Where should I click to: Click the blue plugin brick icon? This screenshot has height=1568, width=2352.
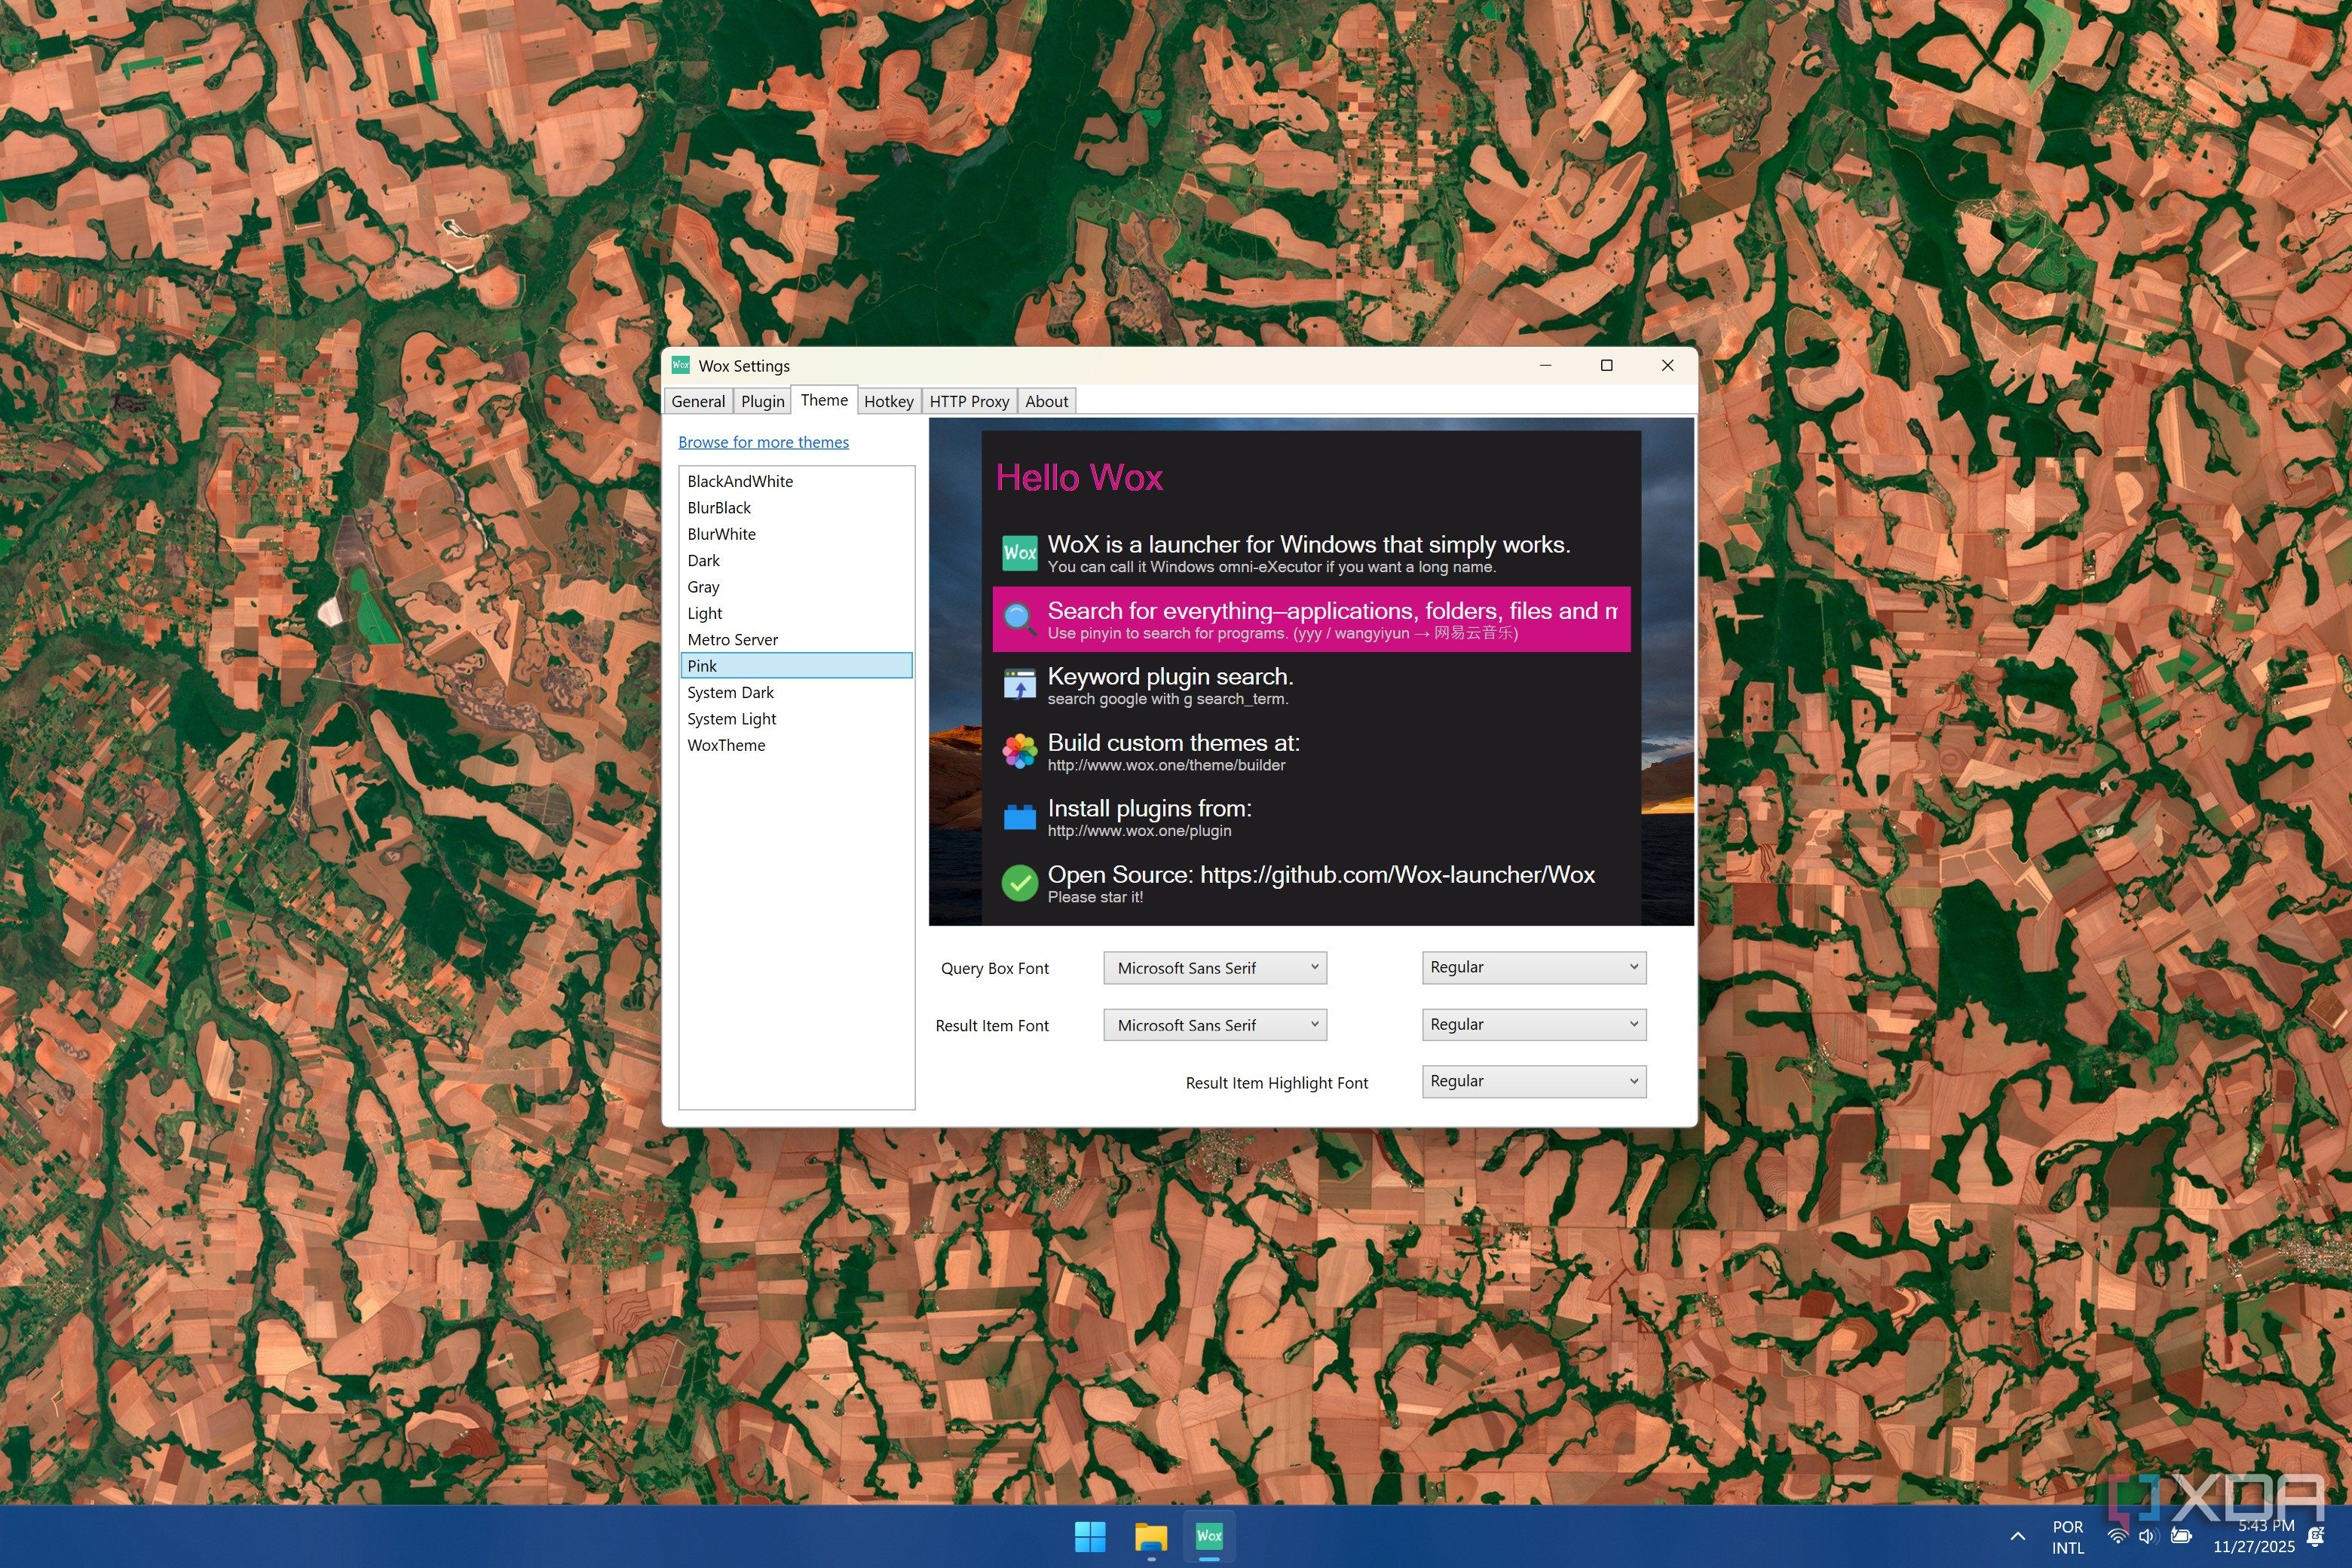click(x=1019, y=817)
